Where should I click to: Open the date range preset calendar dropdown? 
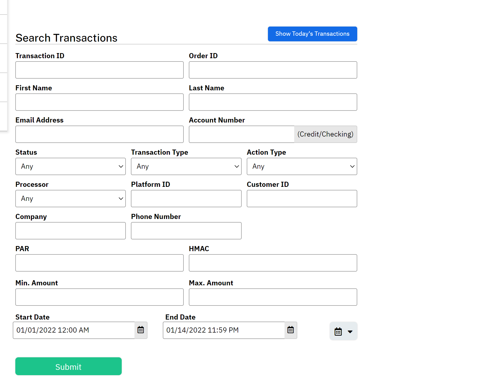coord(343,331)
